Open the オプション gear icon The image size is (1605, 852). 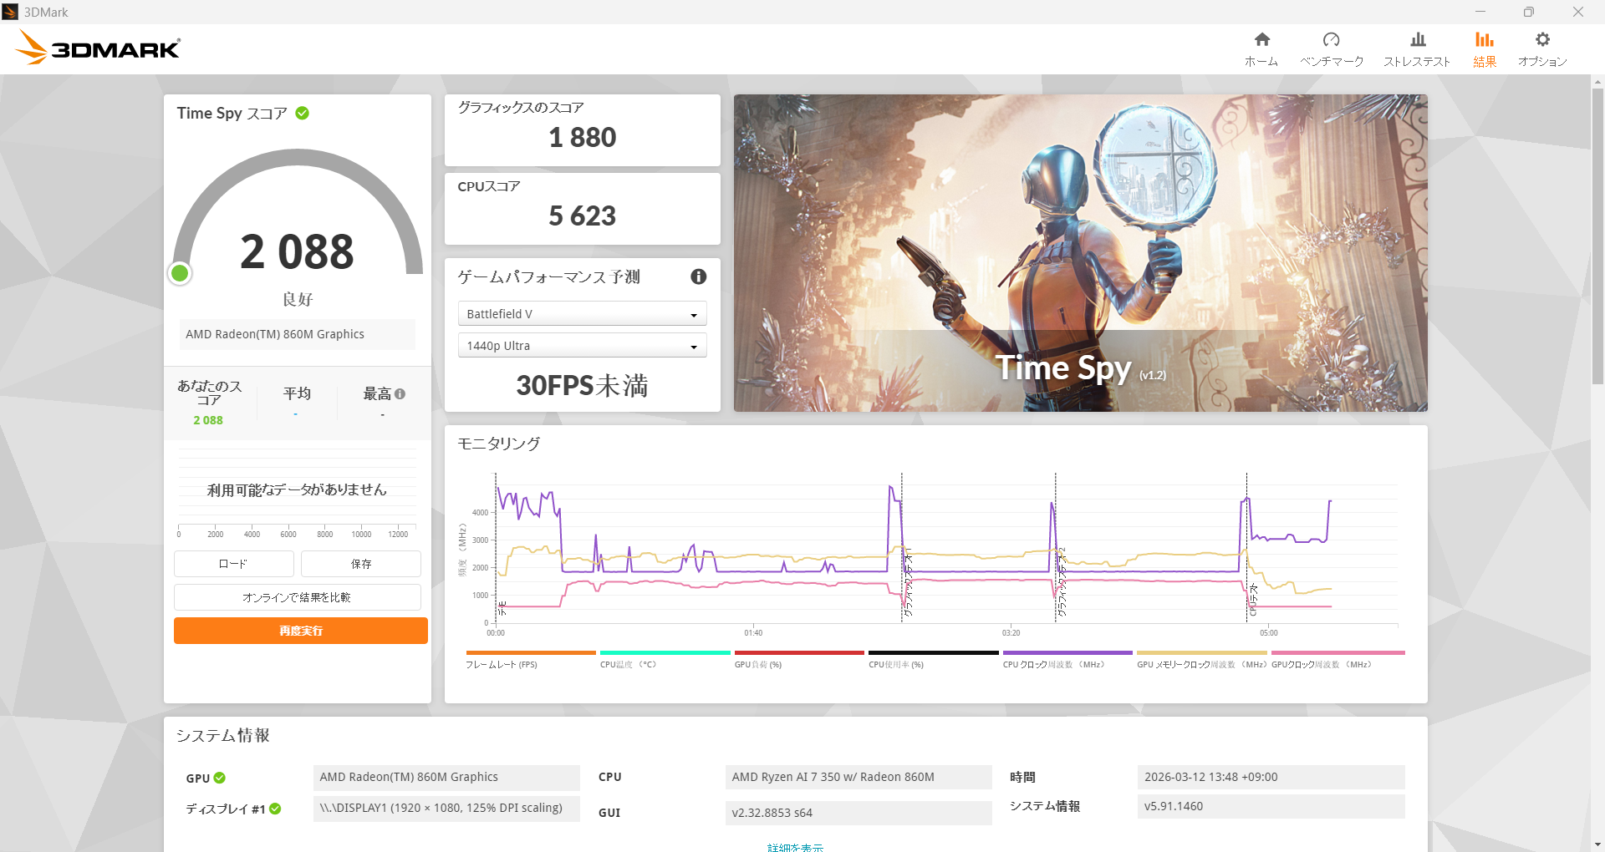tap(1542, 40)
